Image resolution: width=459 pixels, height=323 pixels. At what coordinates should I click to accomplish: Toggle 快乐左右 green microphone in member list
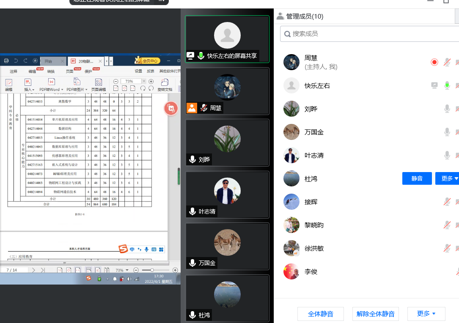(x=447, y=85)
